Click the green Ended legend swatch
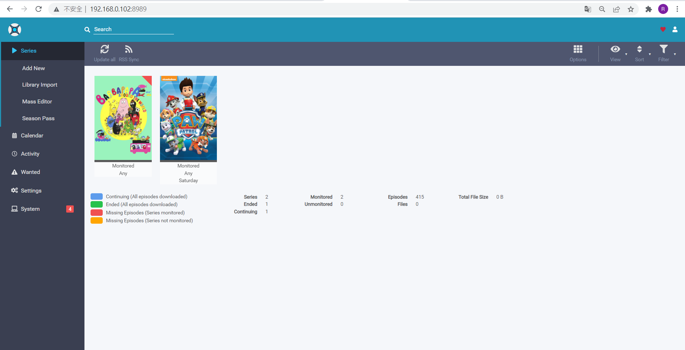 (x=97, y=204)
